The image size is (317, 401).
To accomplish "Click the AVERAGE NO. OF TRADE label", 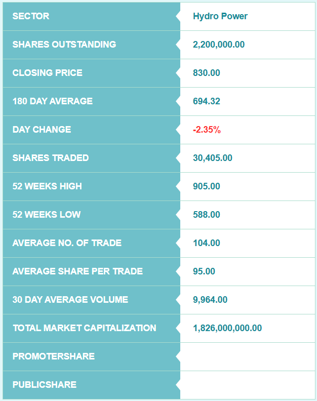I will [67, 243].
